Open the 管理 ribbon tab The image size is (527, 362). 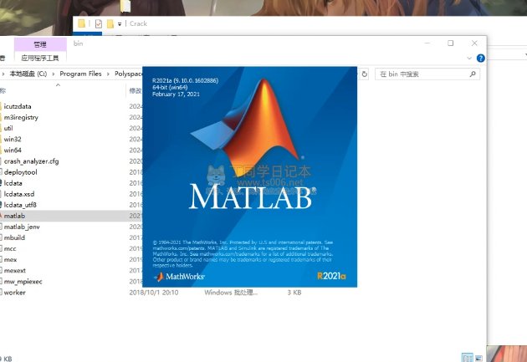(x=40, y=44)
